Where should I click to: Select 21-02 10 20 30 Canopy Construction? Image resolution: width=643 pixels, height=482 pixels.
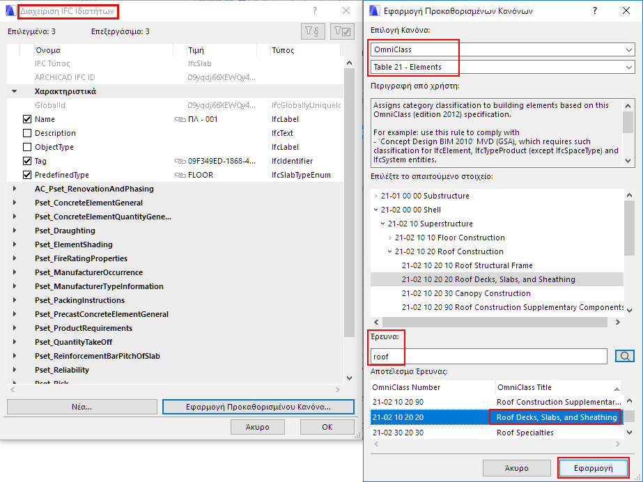[466, 293]
